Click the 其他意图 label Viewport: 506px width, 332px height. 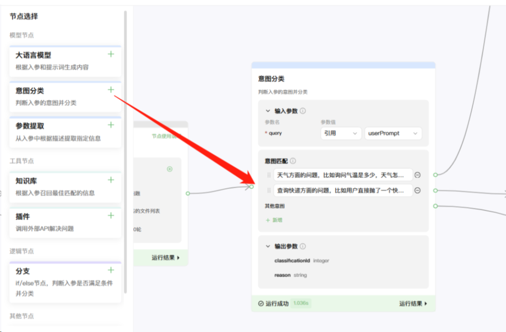[x=275, y=206]
